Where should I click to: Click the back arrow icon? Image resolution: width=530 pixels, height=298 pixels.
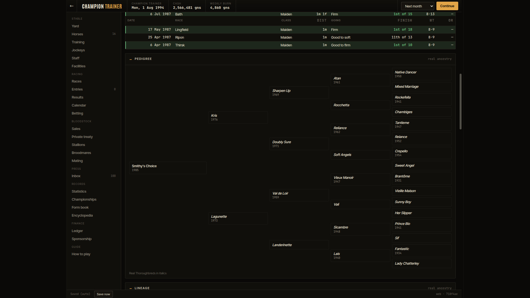(71, 6)
